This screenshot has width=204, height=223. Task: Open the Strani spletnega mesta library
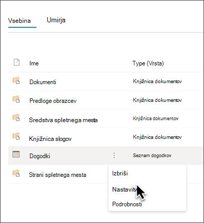coord(57,175)
